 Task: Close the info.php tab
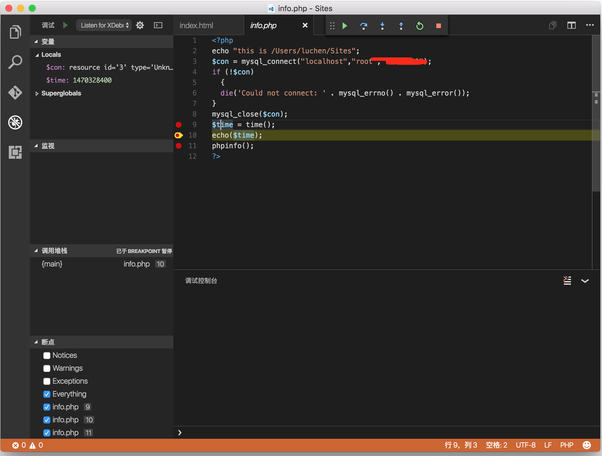pos(305,25)
